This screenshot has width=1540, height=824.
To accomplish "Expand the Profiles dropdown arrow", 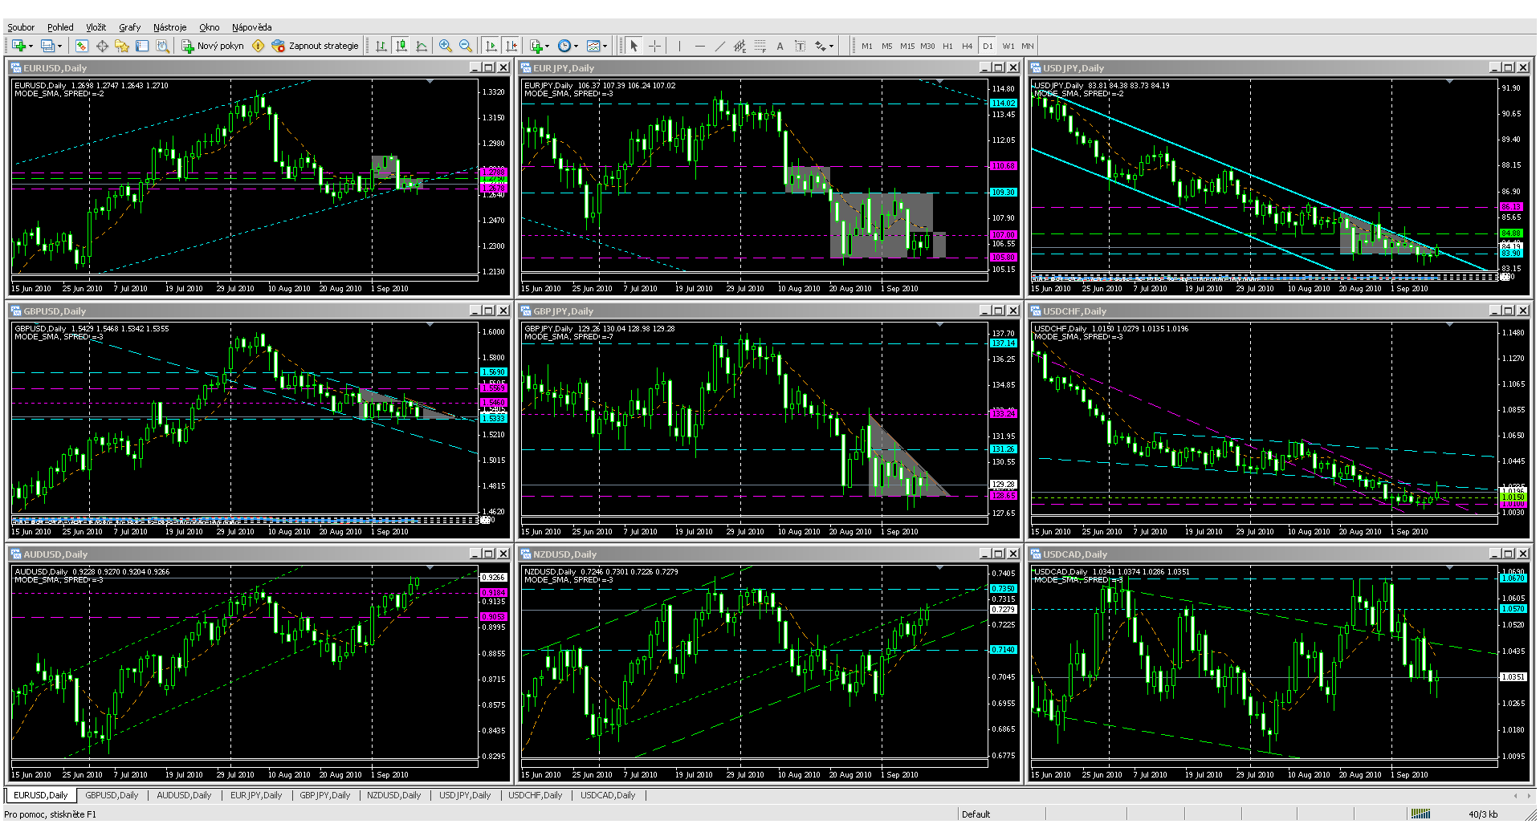I will coord(59,46).
